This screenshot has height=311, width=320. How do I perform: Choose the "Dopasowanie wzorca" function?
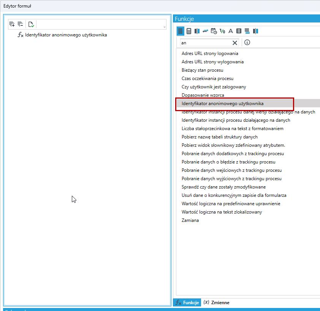203,95
